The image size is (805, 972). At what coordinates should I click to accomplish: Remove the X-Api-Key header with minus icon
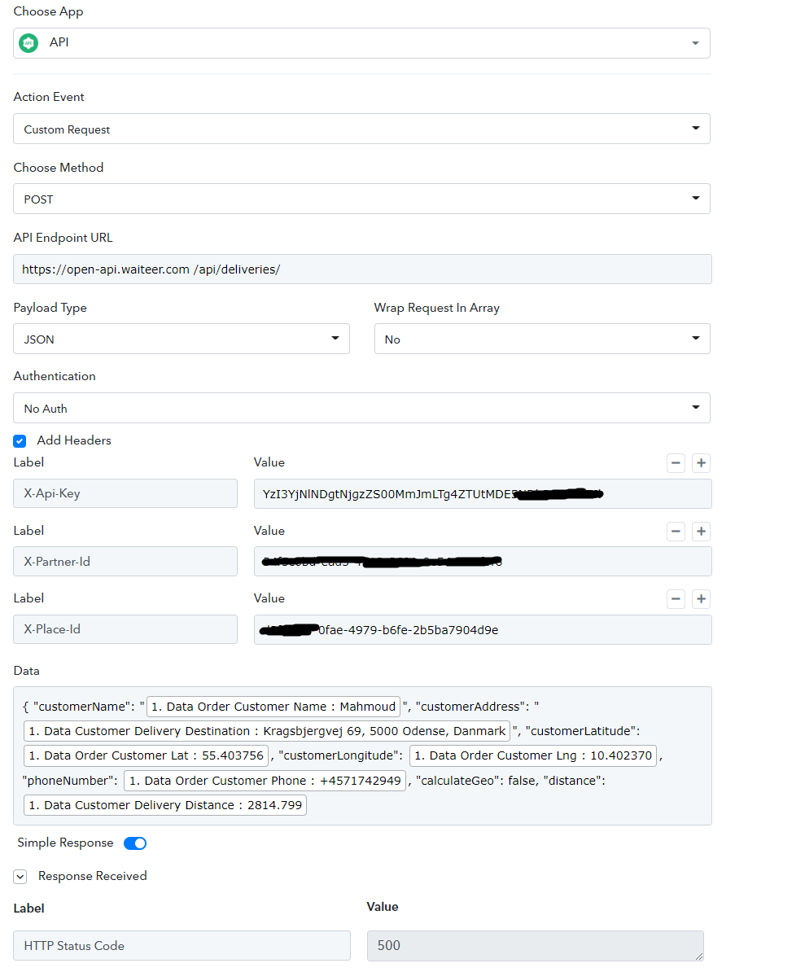(676, 463)
